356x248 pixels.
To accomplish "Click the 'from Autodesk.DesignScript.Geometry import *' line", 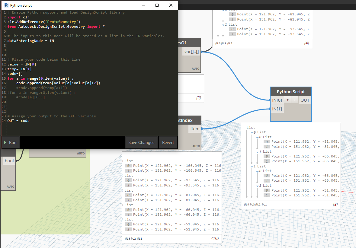I will coord(56,27).
